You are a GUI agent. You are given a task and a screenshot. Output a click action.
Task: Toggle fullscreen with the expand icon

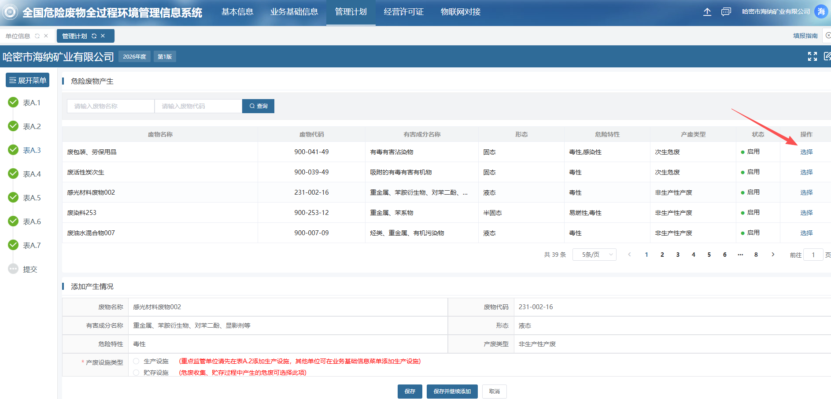(x=812, y=56)
